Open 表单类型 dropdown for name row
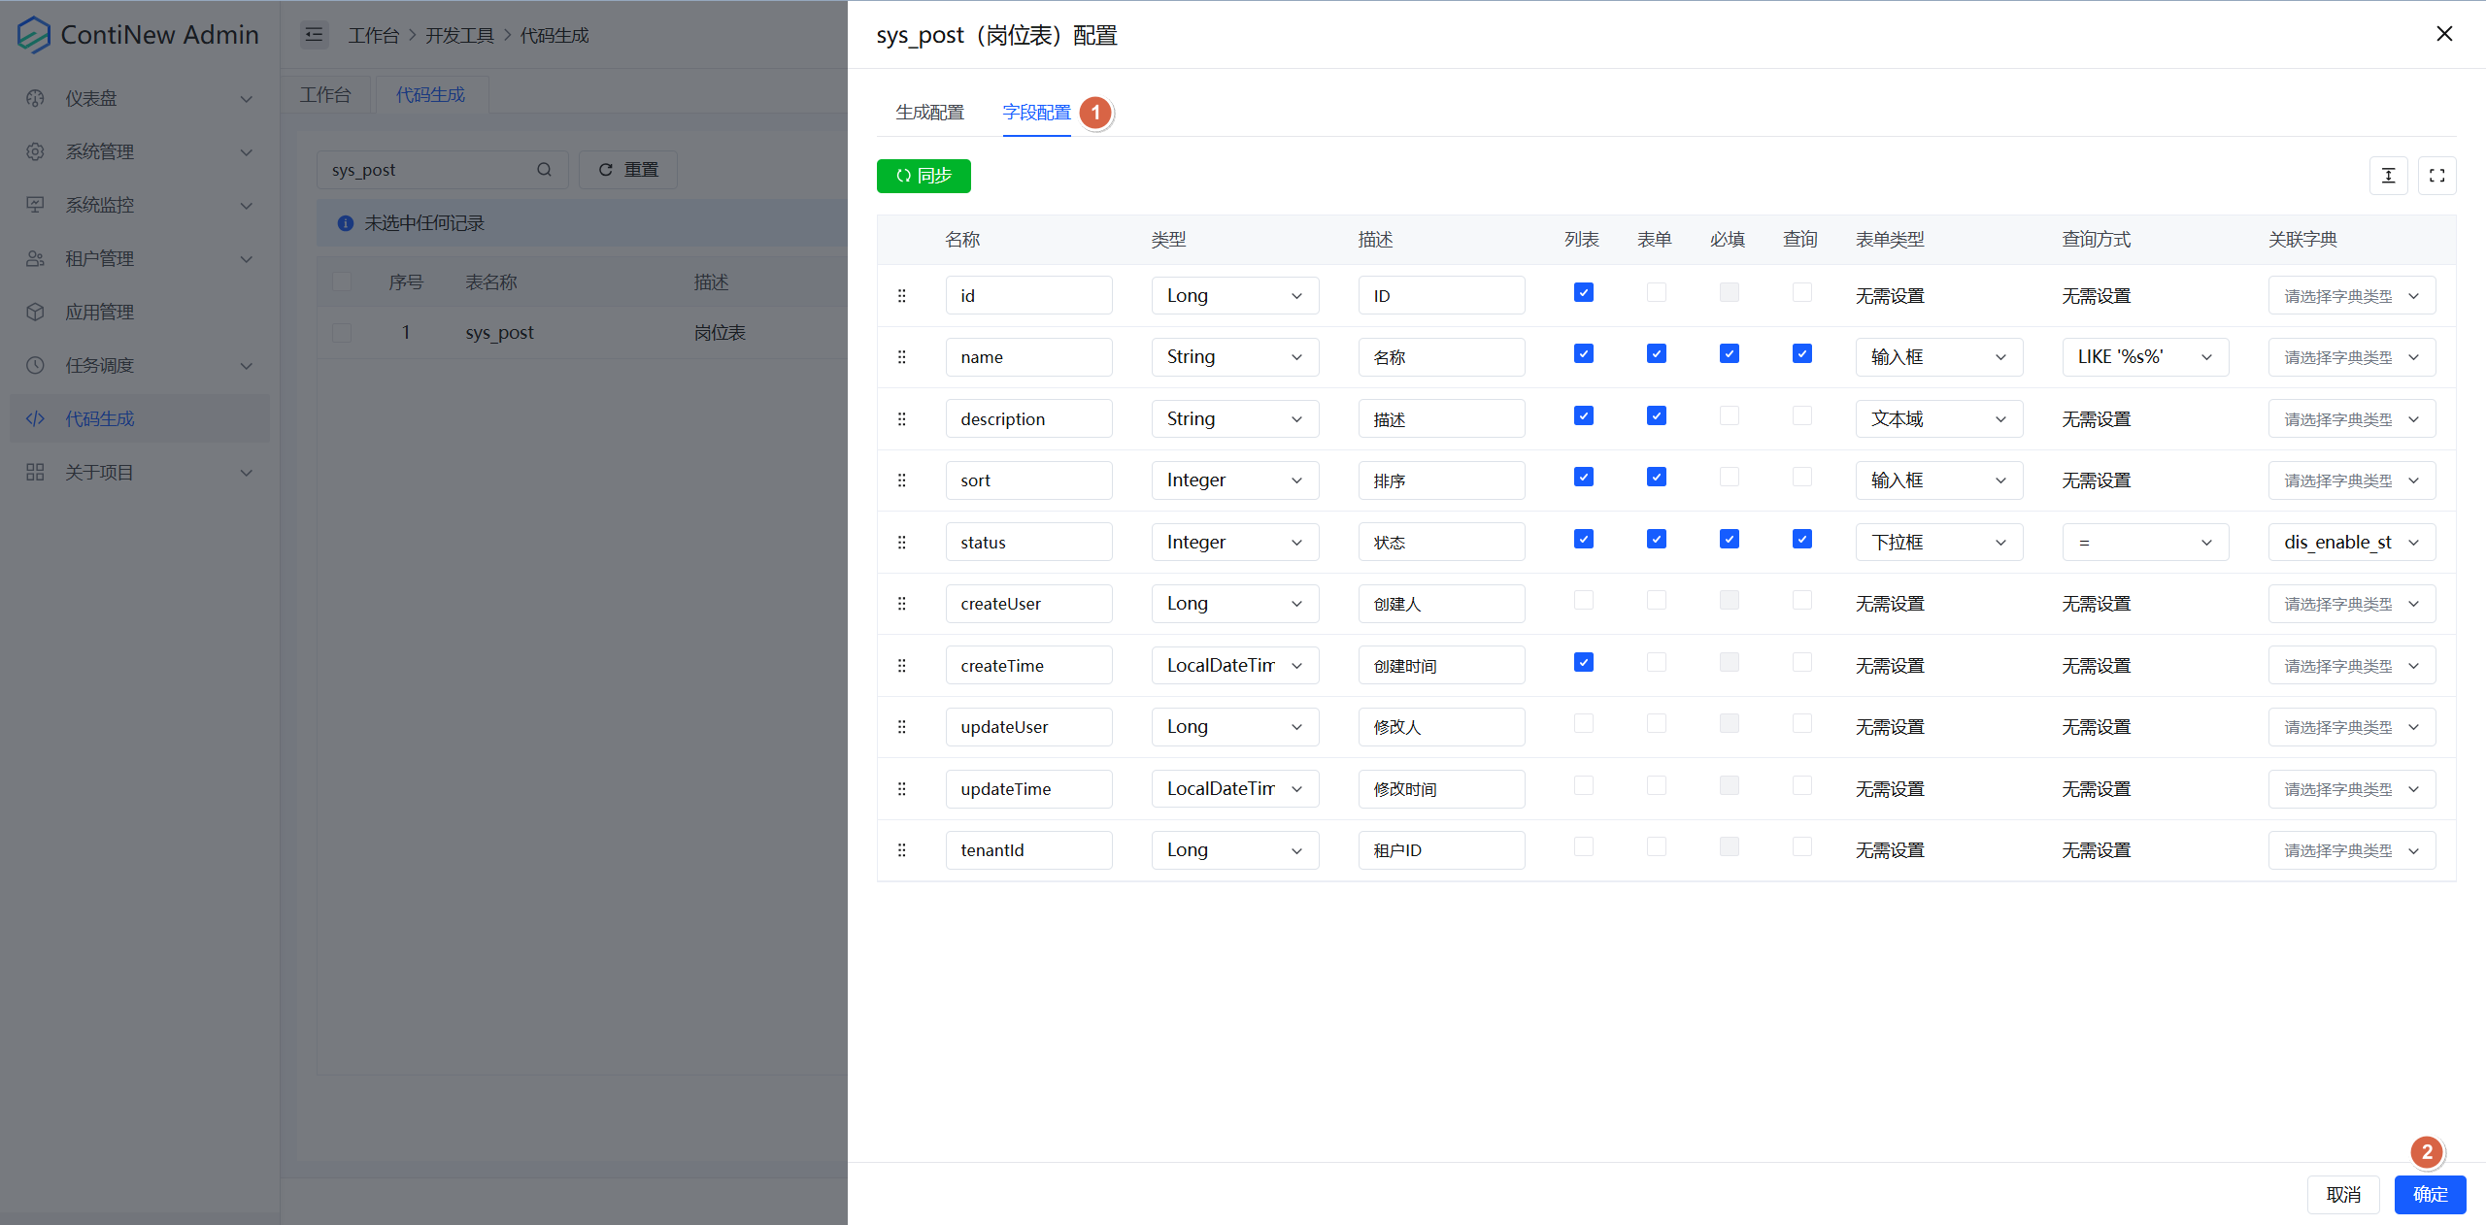2486x1225 pixels. pyautogui.click(x=1939, y=357)
